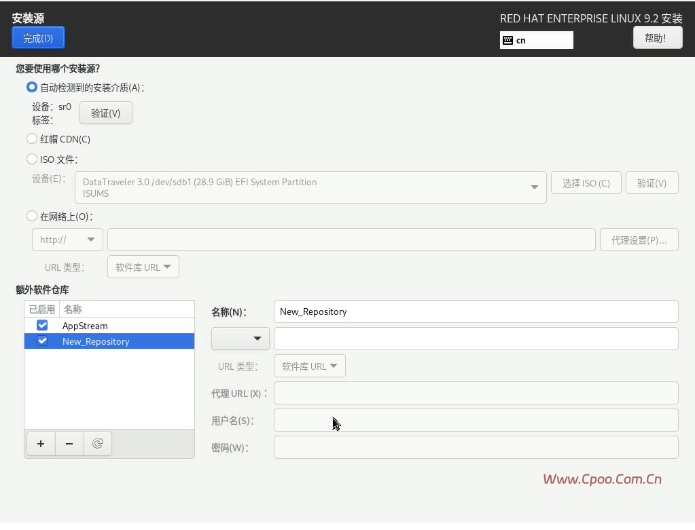Click the 已启用 column header
Image resolution: width=695 pixels, height=530 pixels.
click(41, 309)
